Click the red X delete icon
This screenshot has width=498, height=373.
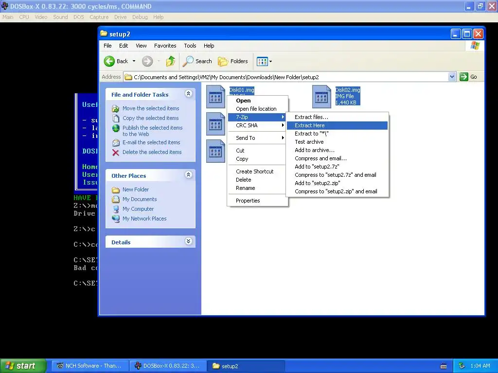pyautogui.click(x=116, y=153)
